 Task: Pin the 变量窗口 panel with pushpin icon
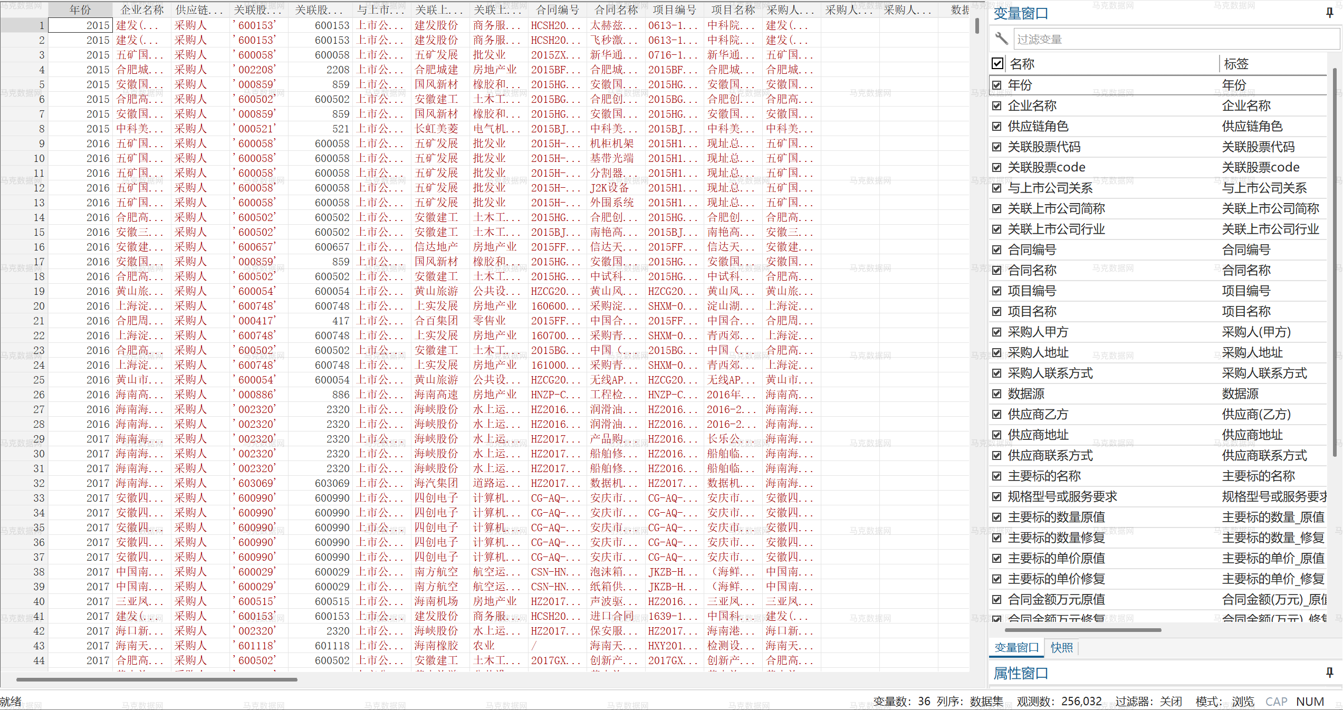(1330, 13)
